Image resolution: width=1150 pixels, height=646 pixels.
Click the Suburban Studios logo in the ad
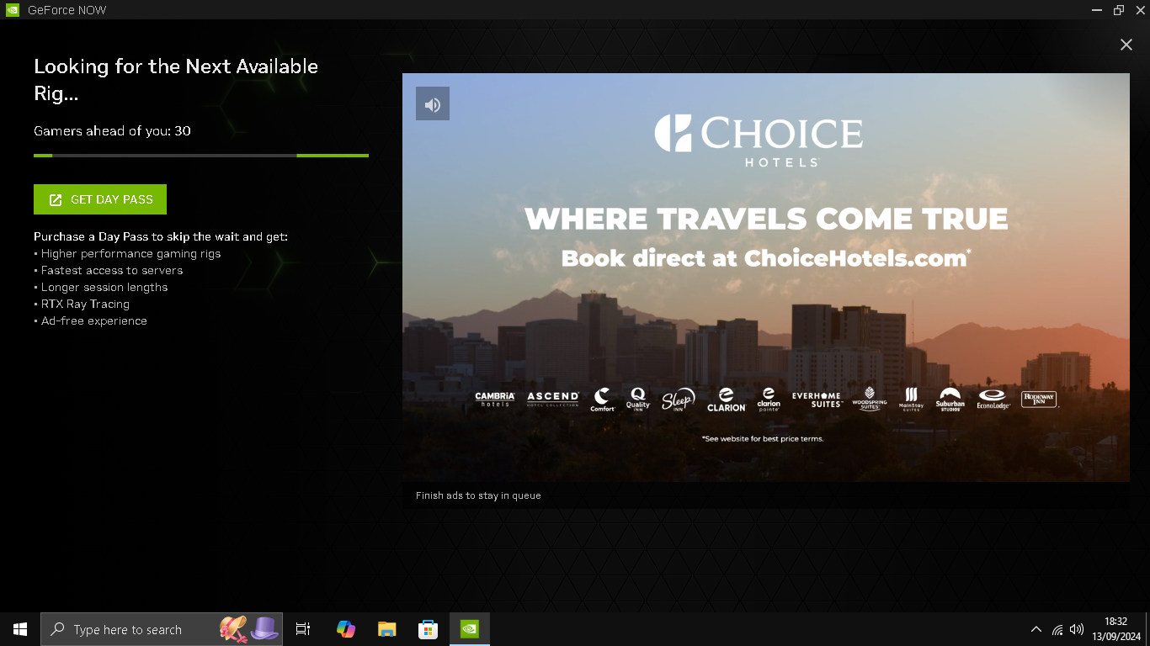[x=950, y=400]
